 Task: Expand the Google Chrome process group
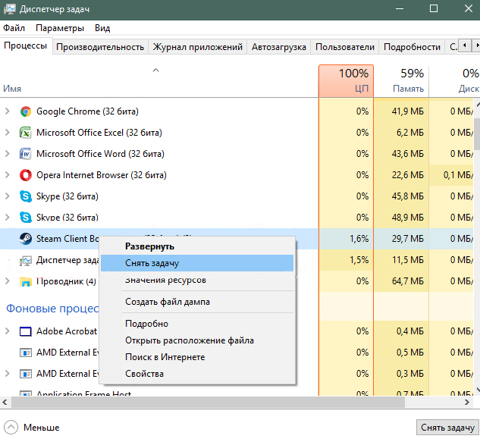pos(8,111)
